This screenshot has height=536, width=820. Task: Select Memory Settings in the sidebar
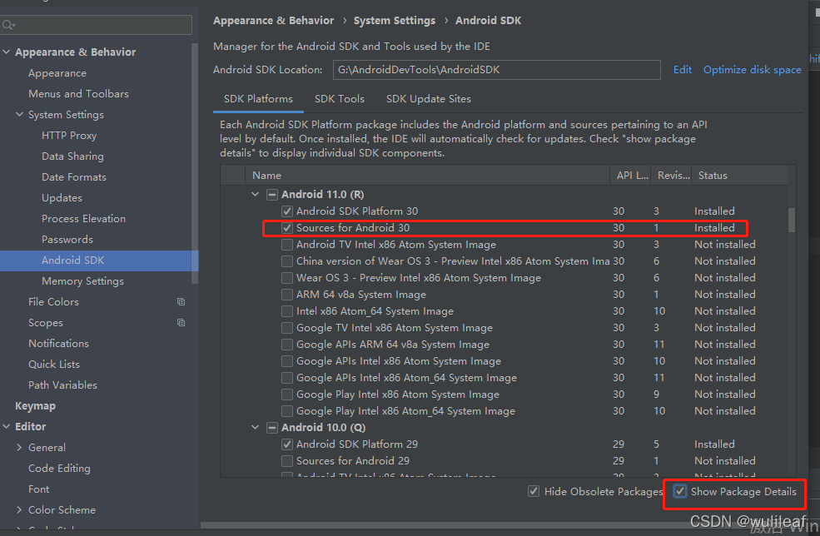(x=82, y=281)
